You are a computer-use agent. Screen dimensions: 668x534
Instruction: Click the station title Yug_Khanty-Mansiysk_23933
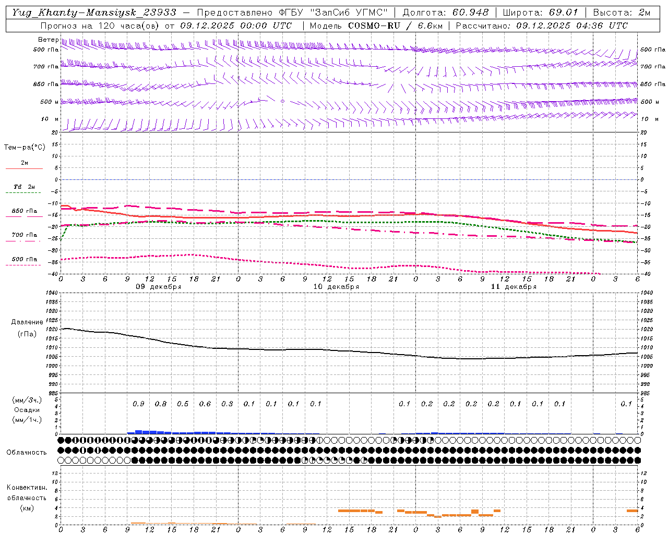tap(94, 13)
